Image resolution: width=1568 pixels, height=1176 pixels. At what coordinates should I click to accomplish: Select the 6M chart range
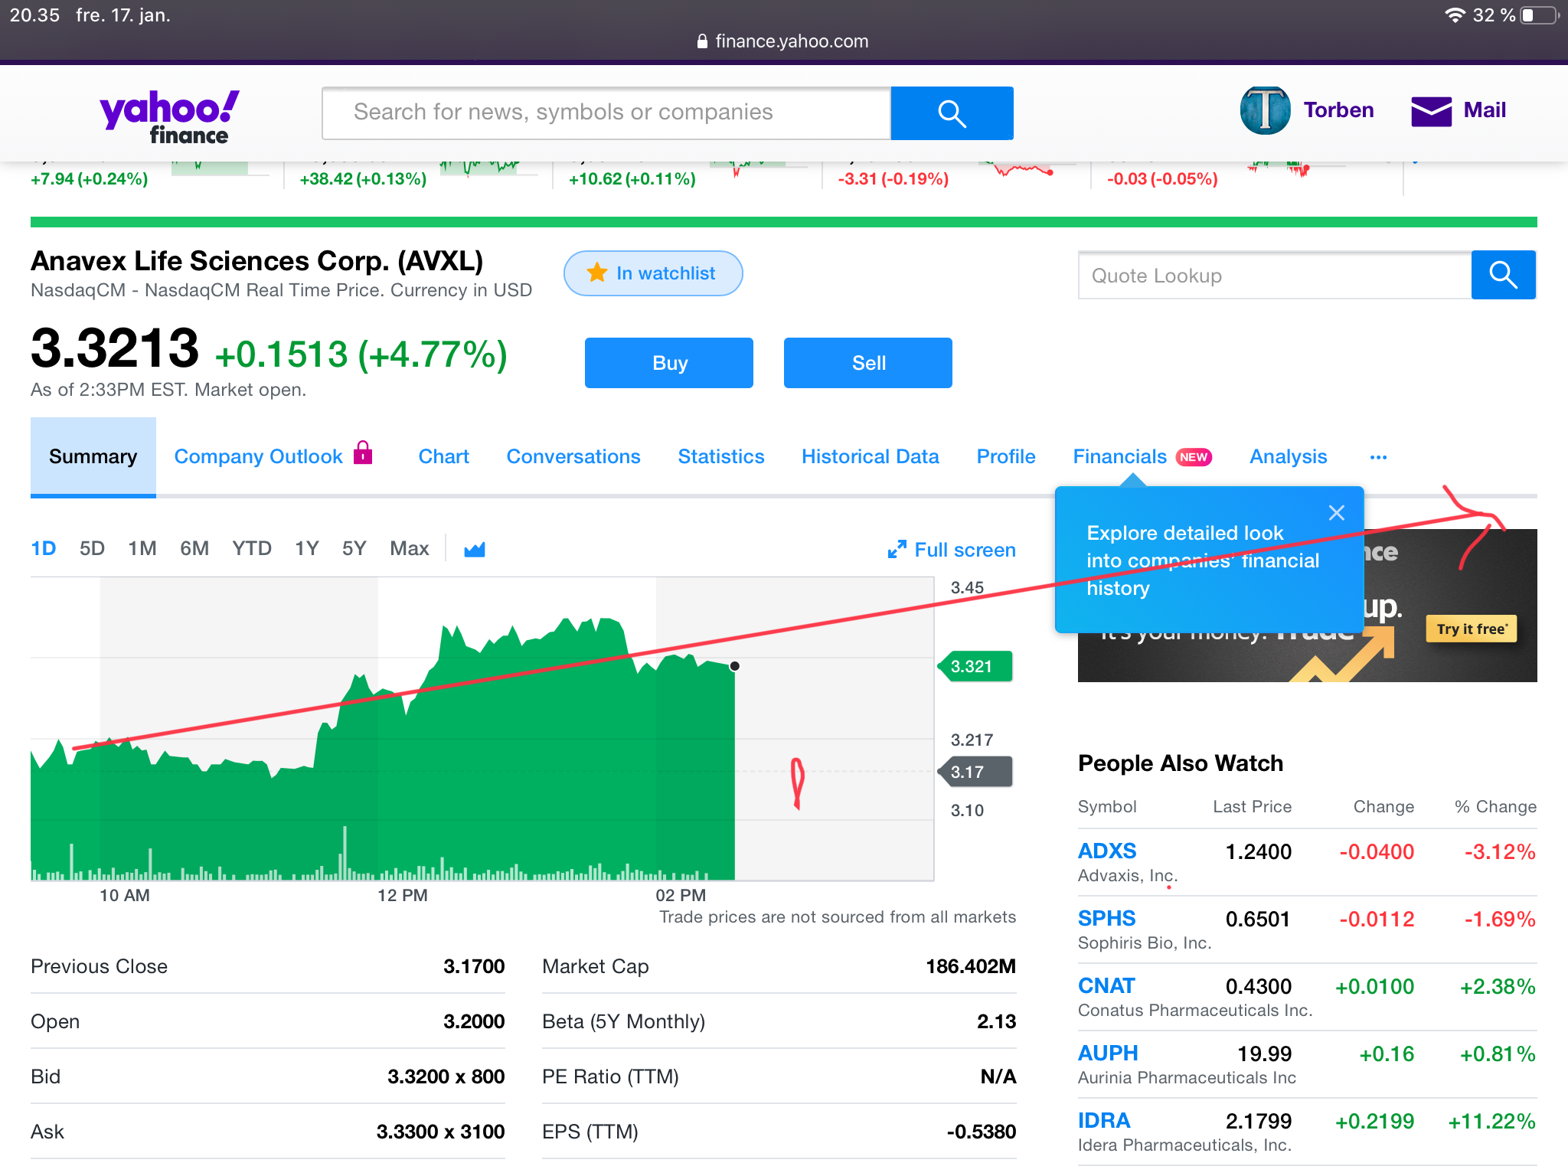tap(194, 549)
